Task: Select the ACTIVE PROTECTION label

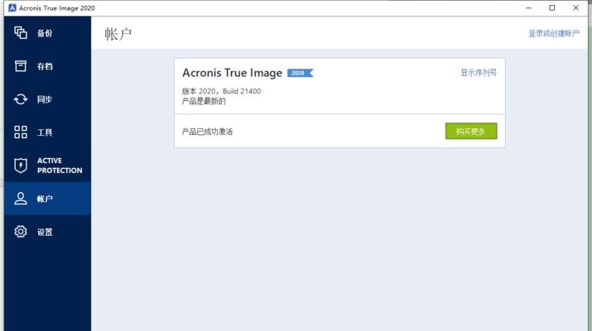Action: [60, 165]
